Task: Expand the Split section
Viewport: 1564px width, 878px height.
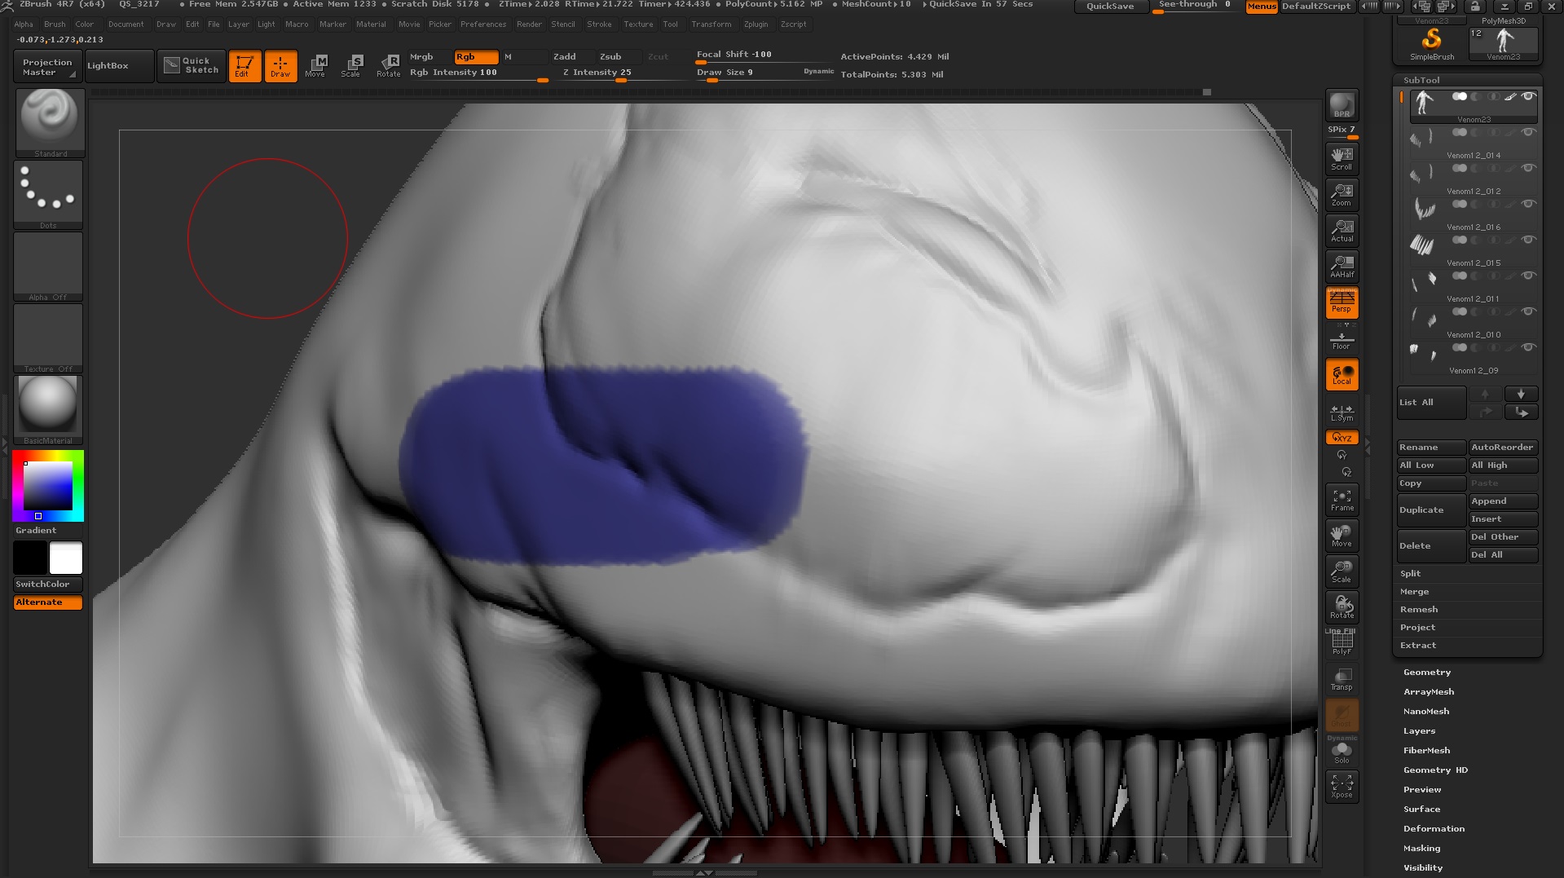Action: coord(1410,574)
